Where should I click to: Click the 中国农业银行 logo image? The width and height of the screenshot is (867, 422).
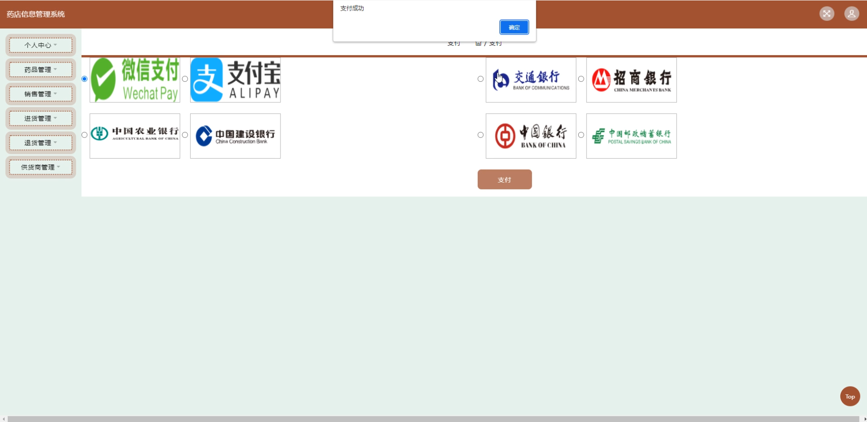point(135,136)
